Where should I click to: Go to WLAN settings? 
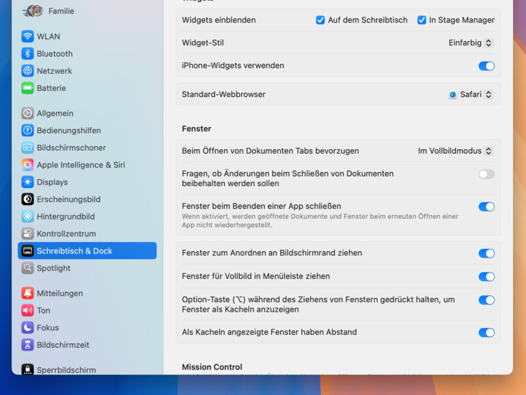(87, 36)
